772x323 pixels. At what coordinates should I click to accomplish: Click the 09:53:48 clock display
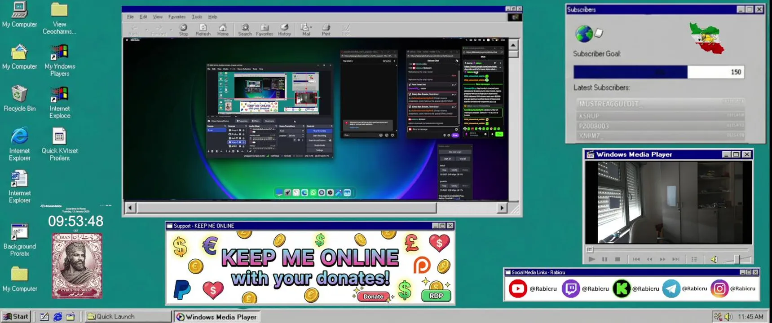pyautogui.click(x=75, y=221)
